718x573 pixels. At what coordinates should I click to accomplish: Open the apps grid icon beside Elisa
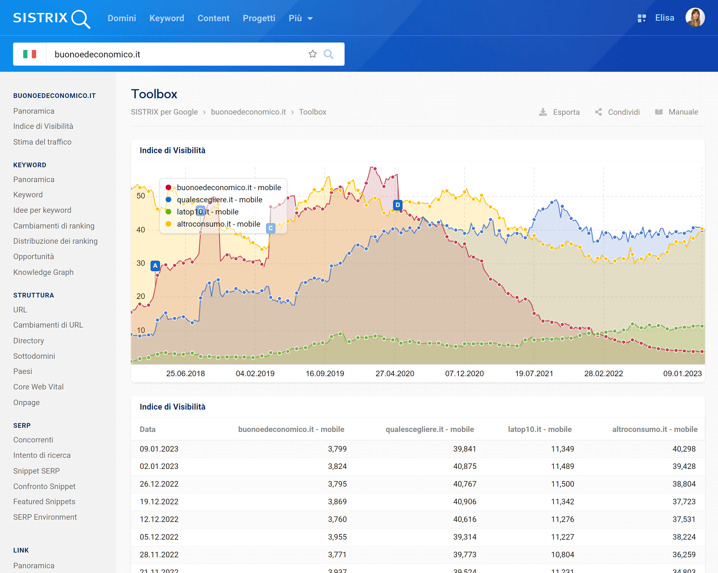pos(642,18)
